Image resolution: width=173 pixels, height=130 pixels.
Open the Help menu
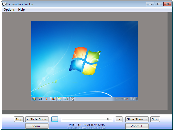point(21,10)
